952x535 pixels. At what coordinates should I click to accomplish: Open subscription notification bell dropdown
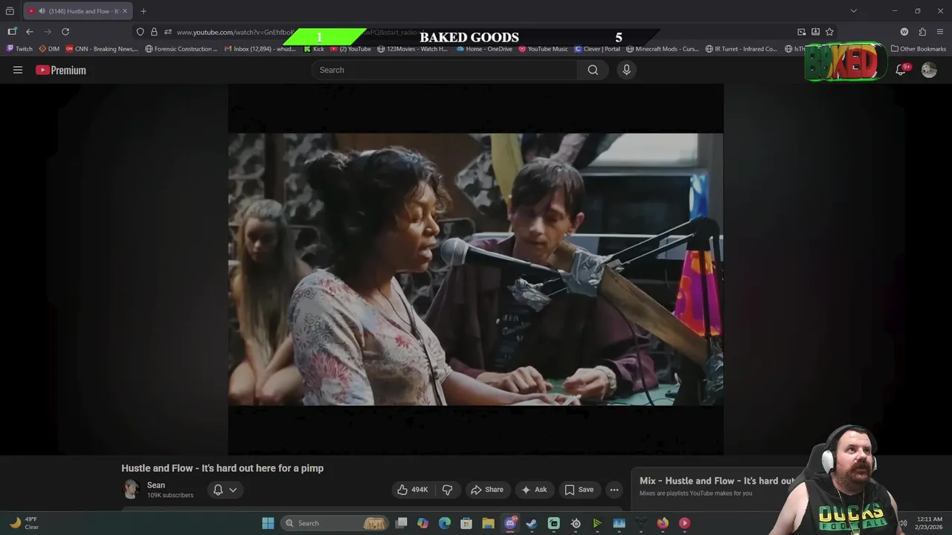point(225,490)
